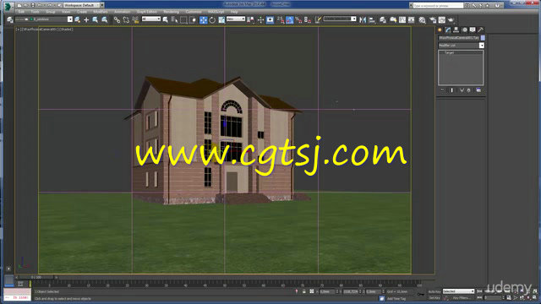Switch to the Display panel tab
Image resolution: width=541 pixels, height=304 pixels.
473,30
